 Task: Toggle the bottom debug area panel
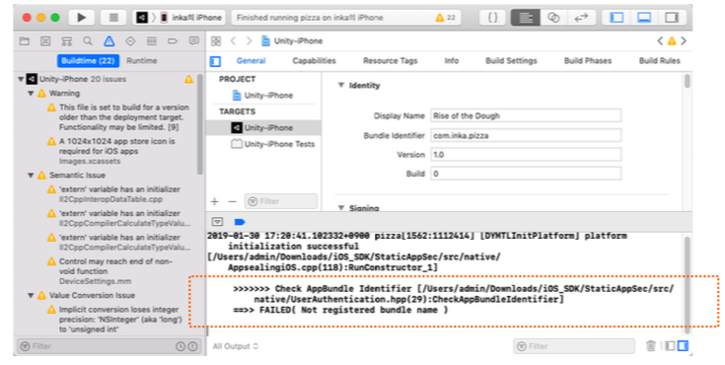(644, 18)
